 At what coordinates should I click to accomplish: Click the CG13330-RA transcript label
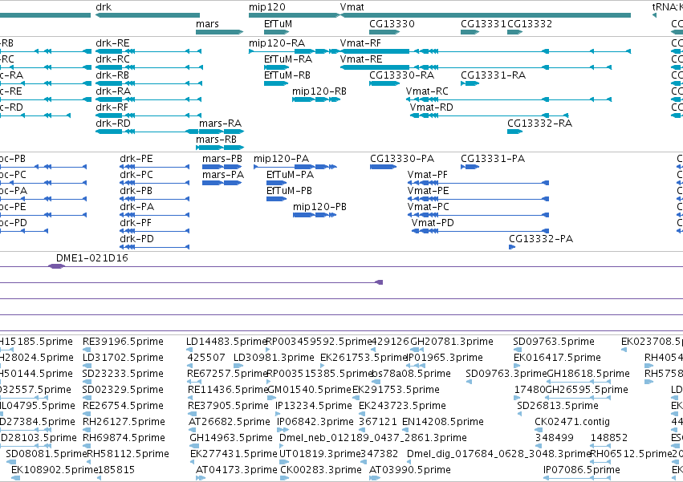point(401,75)
